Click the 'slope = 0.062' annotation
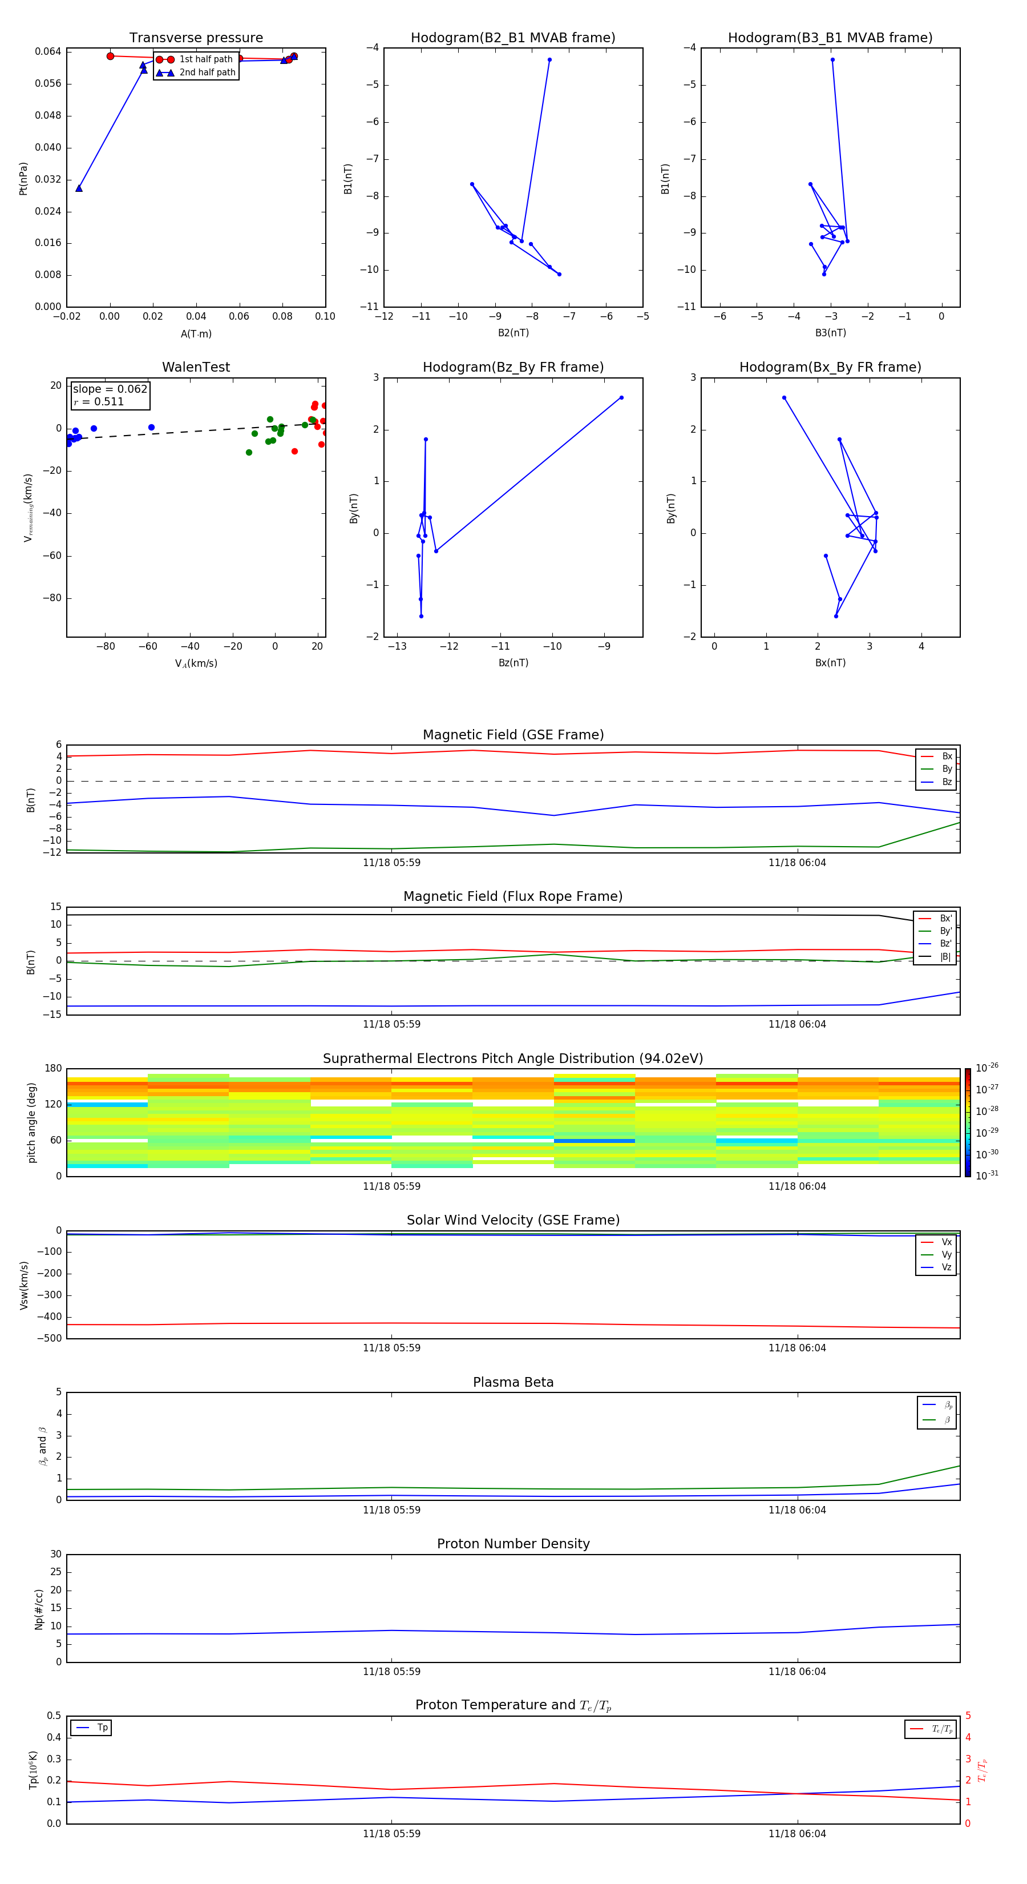 coord(110,389)
